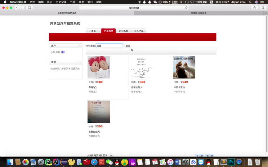
Task: Open IntelliJ IDEA in the dock
Action: 56,162
